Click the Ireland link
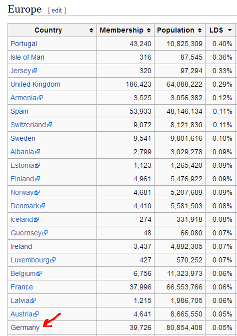The image size is (237, 336). [x=21, y=246]
